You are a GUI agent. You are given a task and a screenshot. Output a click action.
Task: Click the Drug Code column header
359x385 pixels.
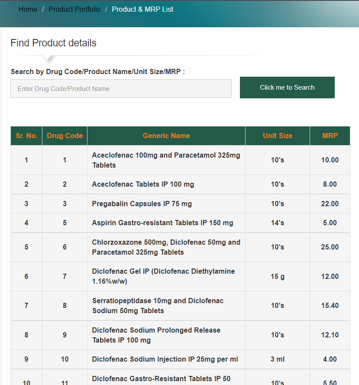coord(65,136)
